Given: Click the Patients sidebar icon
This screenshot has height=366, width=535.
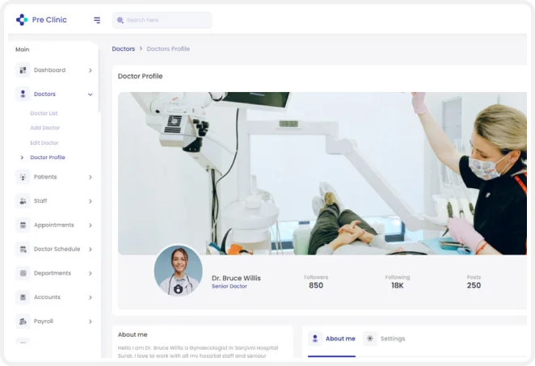Looking at the screenshot, I should click(23, 177).
